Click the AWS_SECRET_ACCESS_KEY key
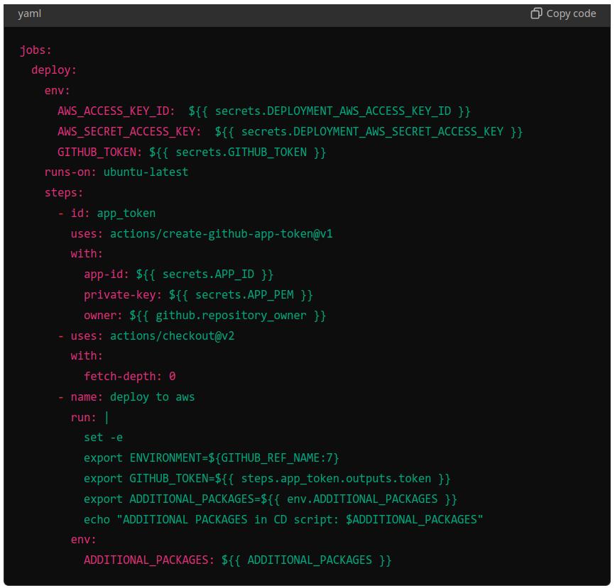This screenshot has height=588, width=615. (x=129, y=132)
